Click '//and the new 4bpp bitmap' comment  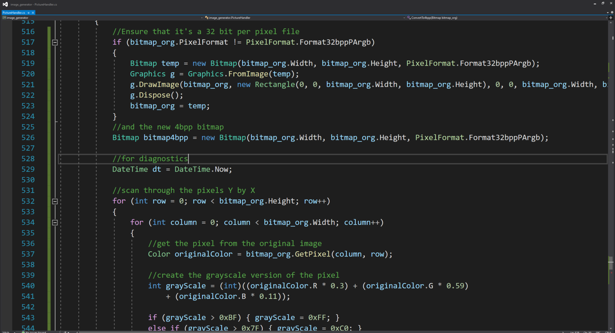(168, 127)
